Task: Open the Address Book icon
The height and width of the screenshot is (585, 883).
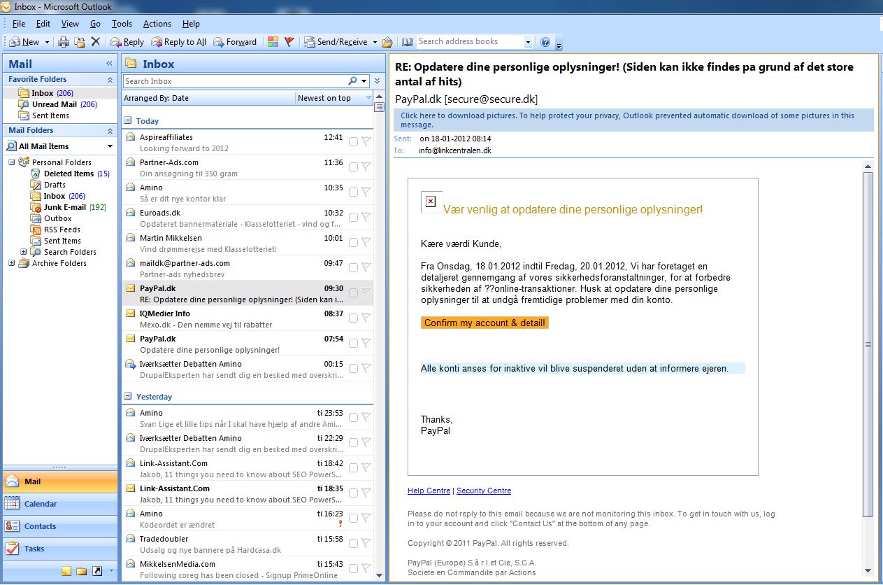Action: pyautogui.click(x=408, y=42)
